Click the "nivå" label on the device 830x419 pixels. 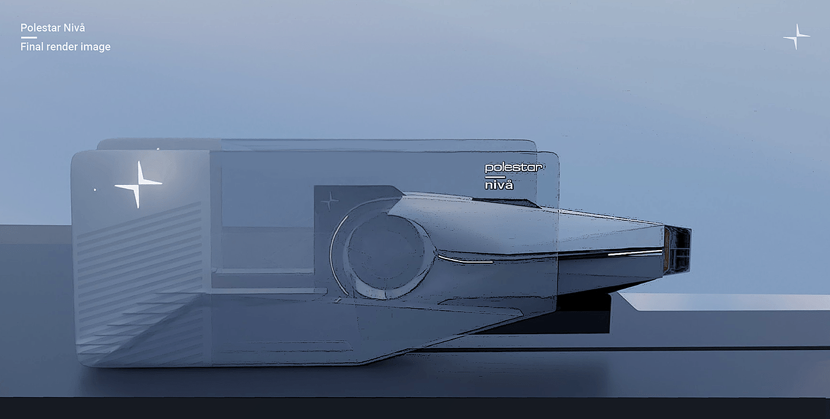tap(499, 185)
